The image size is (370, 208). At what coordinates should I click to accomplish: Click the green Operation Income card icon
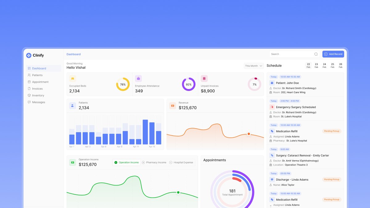click(x=72, y=162)
